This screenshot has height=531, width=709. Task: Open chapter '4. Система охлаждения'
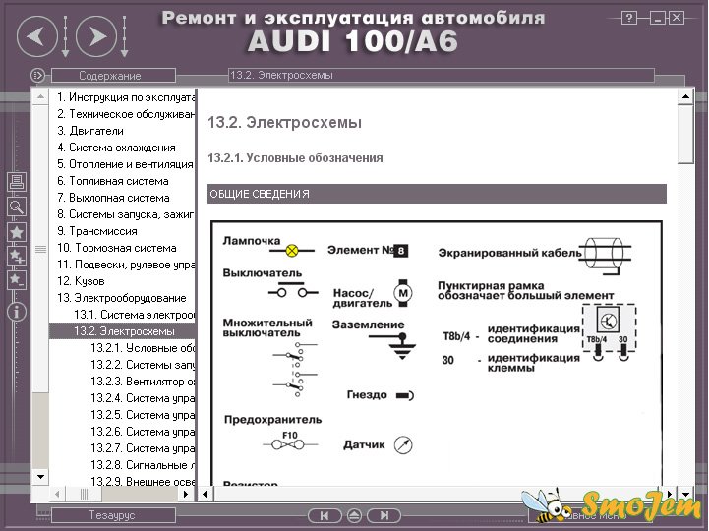coord(117,147)
